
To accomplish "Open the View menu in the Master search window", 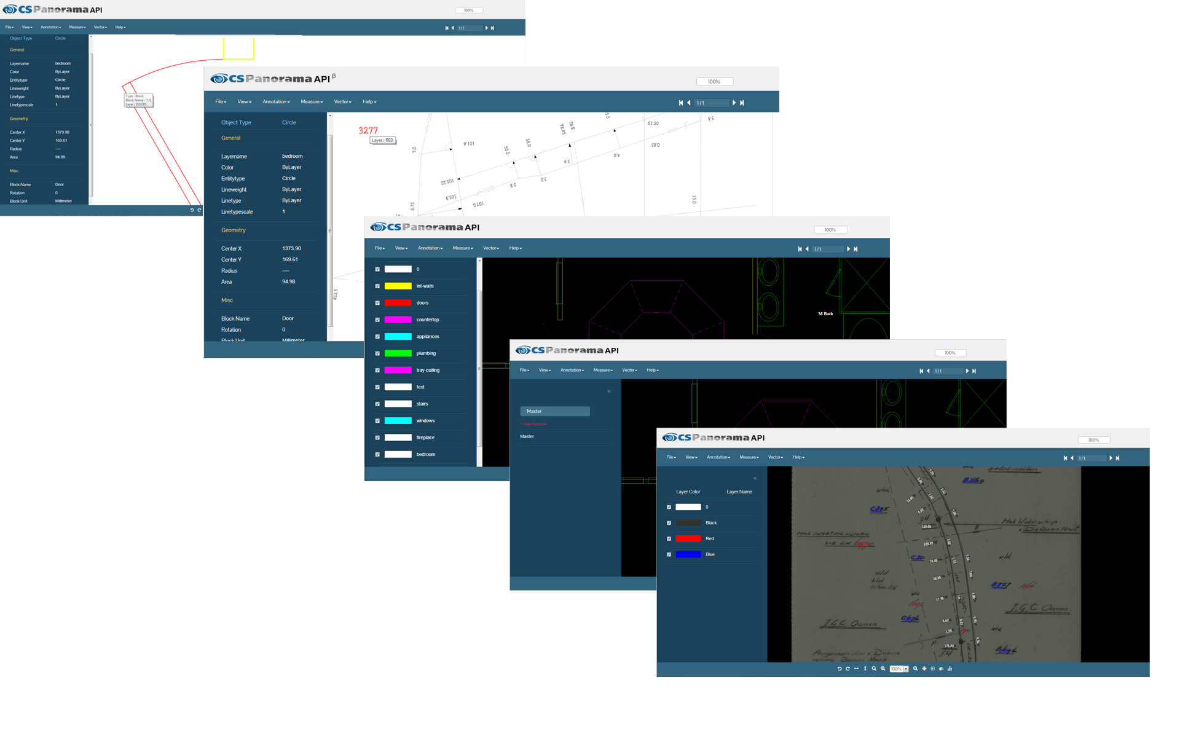I will coord(545,370).
